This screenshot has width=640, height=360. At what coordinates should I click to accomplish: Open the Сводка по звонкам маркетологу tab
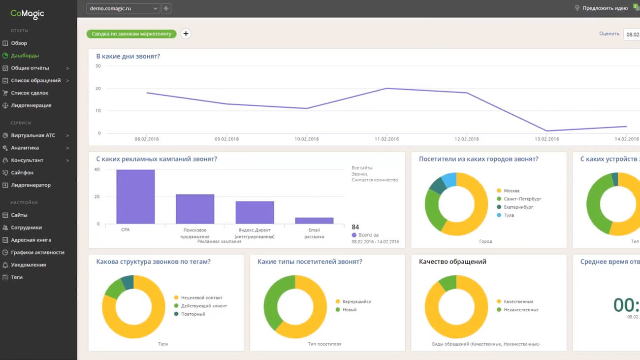pos(131,34)
